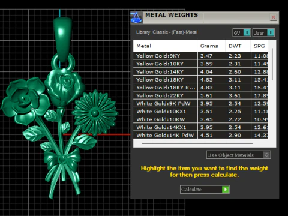Click the green Calculate arrow icon

(x=226, y=190)
